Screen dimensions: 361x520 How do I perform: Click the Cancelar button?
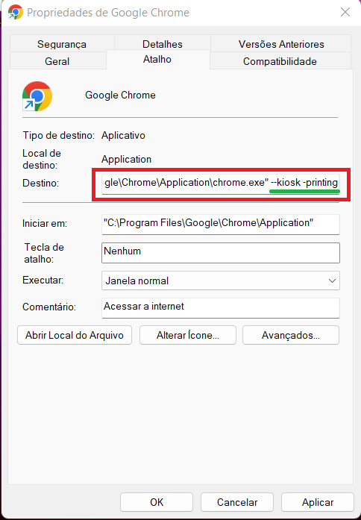(237, 502)
